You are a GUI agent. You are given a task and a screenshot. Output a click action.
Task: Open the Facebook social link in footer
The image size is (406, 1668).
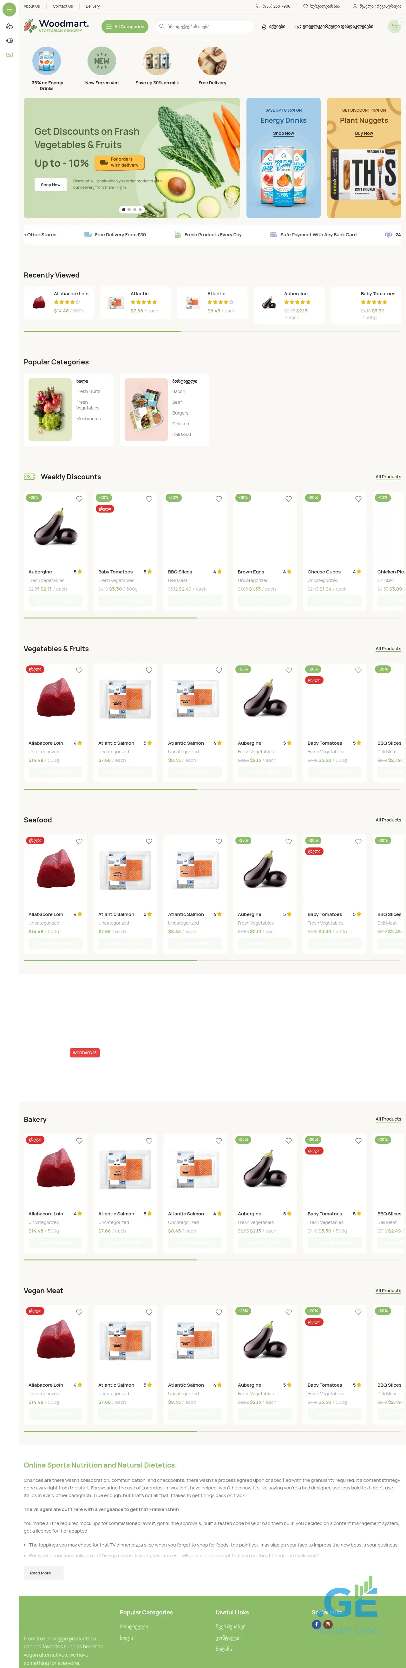[x=316, y=1624]
